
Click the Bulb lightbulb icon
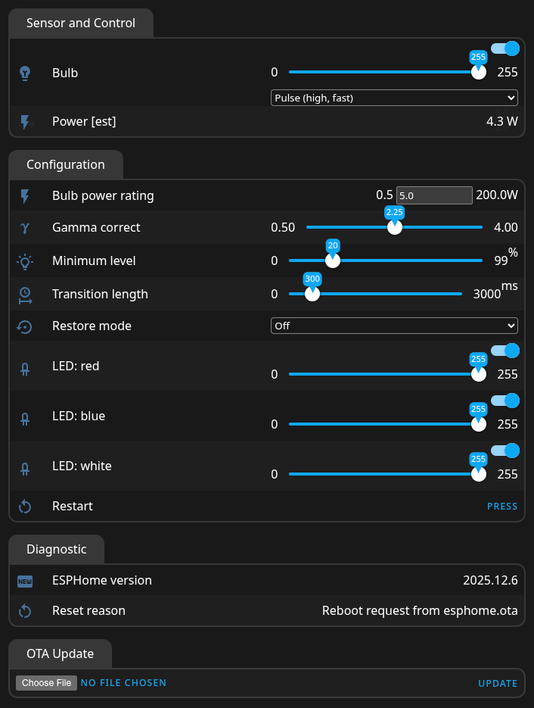click(25, 73)
